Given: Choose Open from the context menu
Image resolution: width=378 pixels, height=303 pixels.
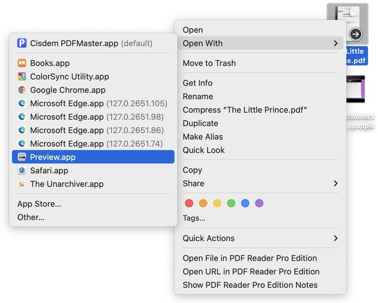Looking at the screenshot, I should click(x=260, y=30).
